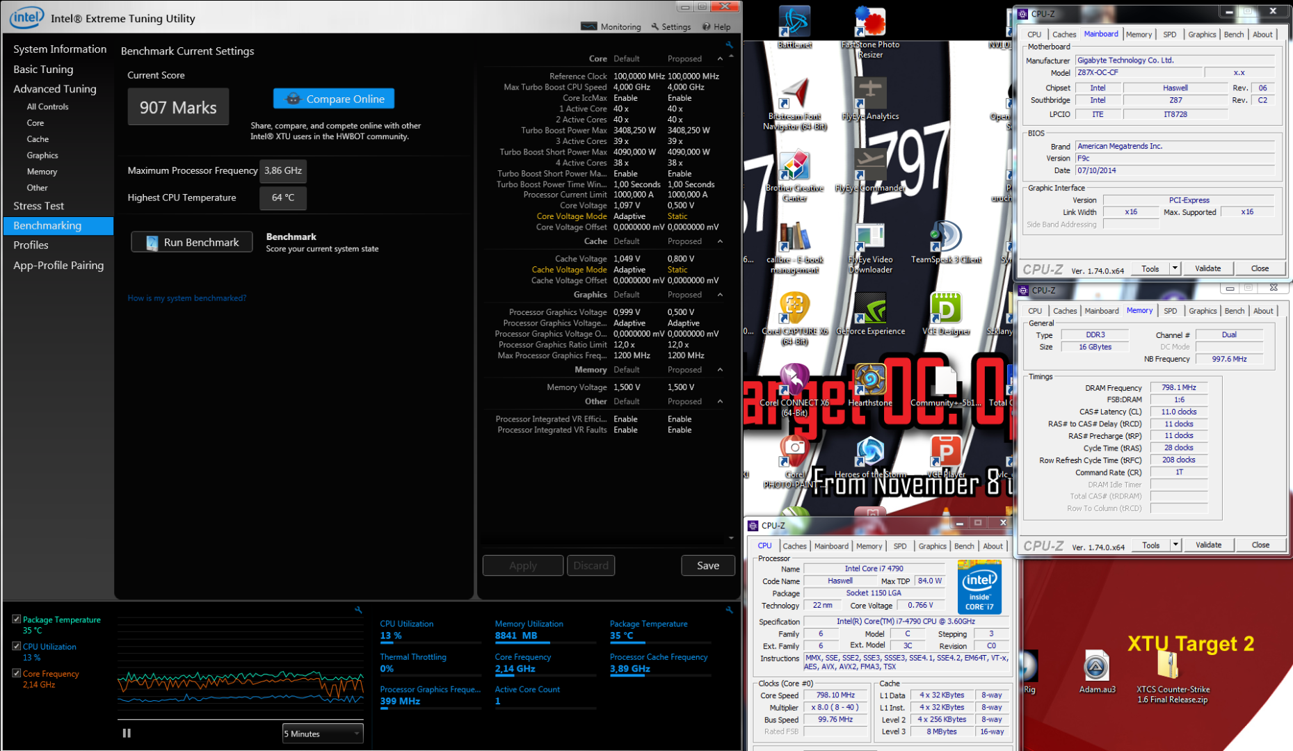The height and width of the screenshot is (751, 1293).
Task: Open the Hearthstone desktop shortcut
Action: (870, 385)
